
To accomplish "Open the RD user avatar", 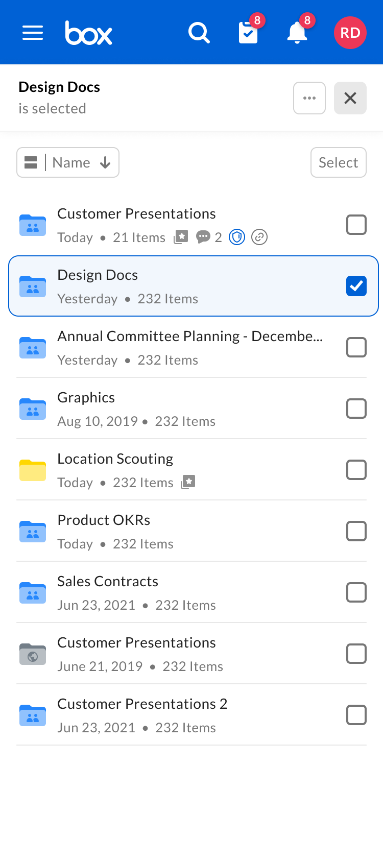I will (x=350, y=33).
